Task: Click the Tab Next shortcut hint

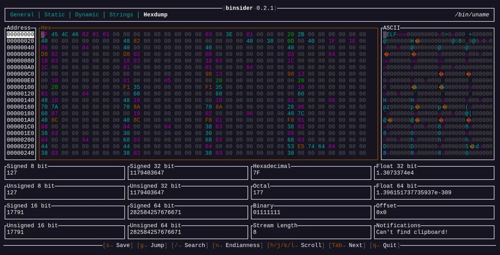Action: (x=347, y=245)
